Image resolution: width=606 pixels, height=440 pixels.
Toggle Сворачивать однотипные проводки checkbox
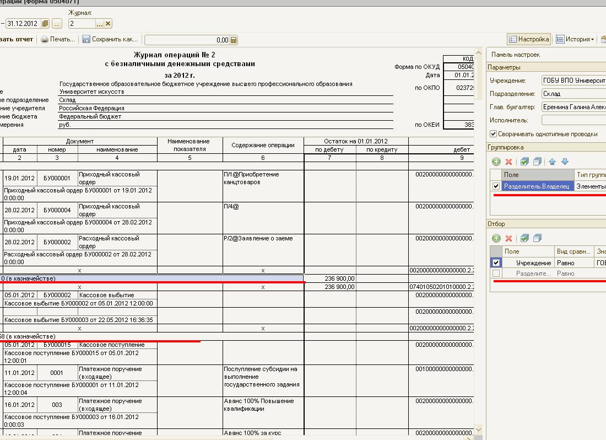coord(493,134)
